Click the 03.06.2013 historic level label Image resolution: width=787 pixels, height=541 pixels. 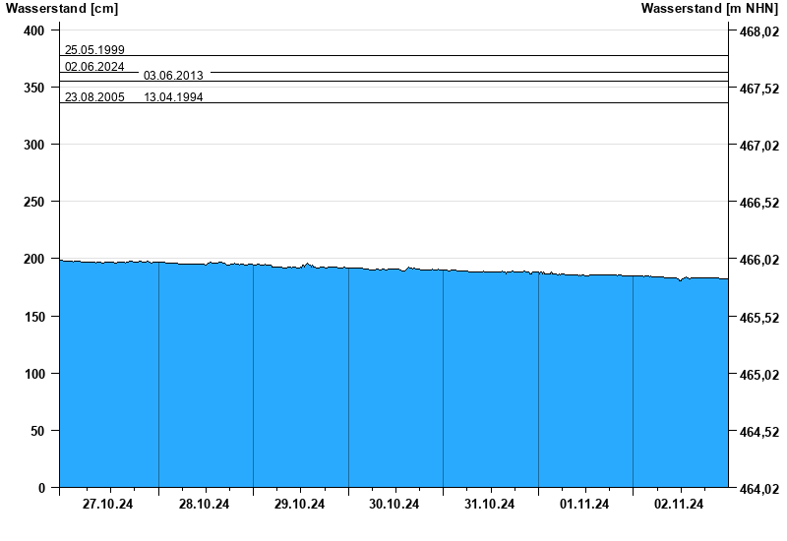173,75
